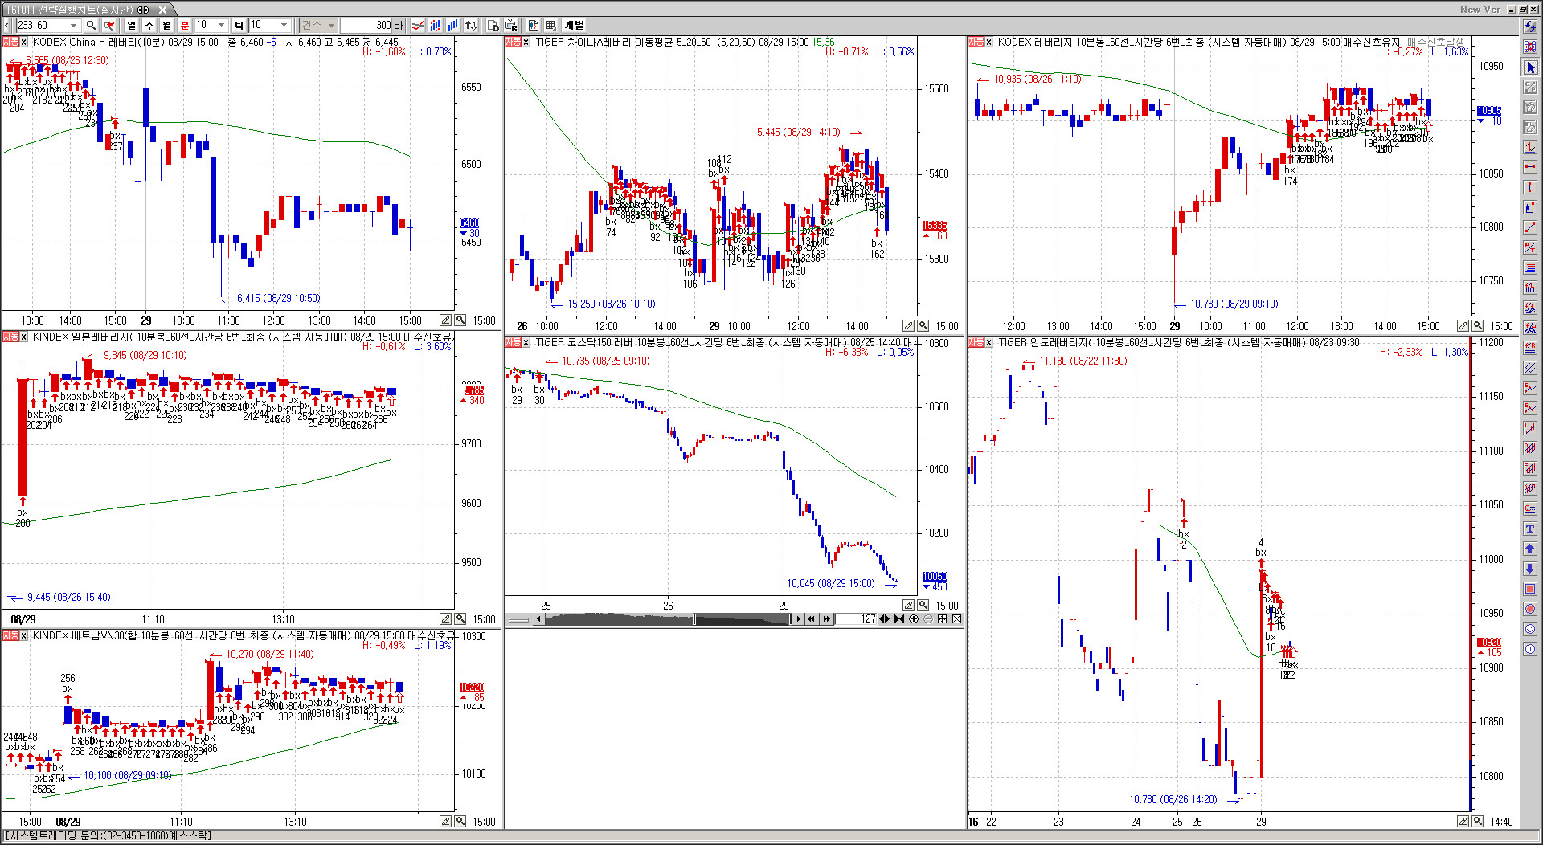Click the stock search magnifier in toolbar
Screen dimensions: 1543x845
pyautogui.click(x=91, y=26)
